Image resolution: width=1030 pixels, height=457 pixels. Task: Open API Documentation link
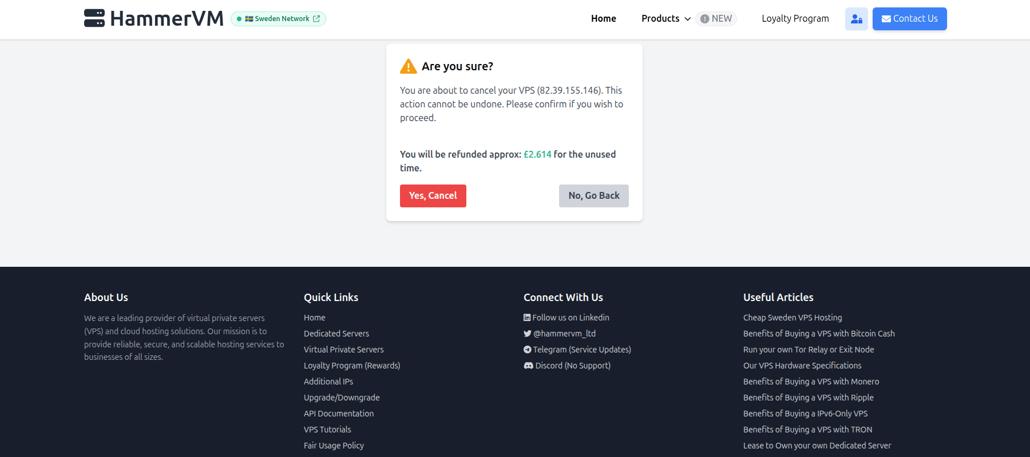[338, 414]
